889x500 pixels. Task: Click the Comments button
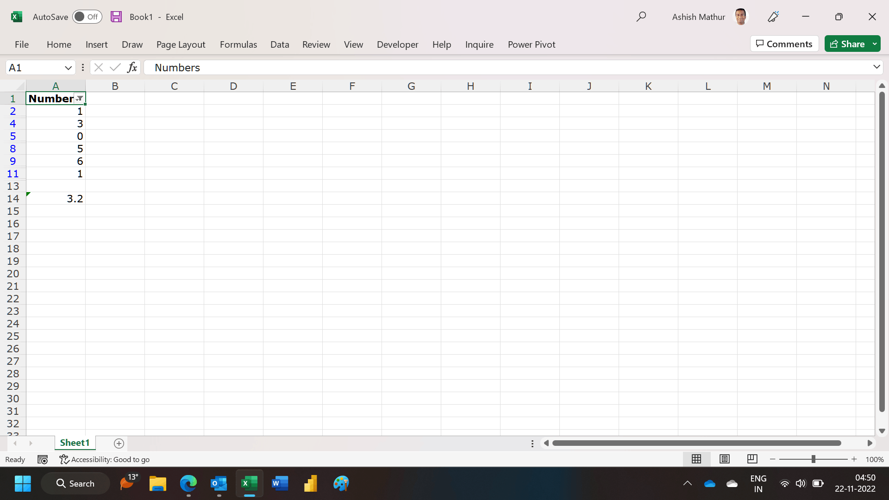(x=784, y=44)
